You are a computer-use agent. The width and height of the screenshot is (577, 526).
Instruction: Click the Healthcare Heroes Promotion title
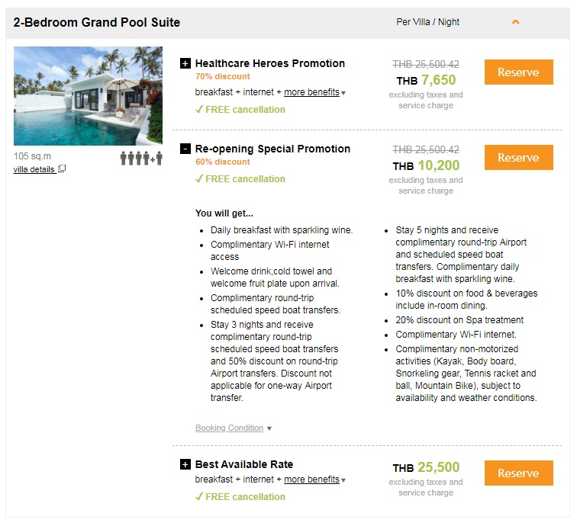click(x=270, y=64)
